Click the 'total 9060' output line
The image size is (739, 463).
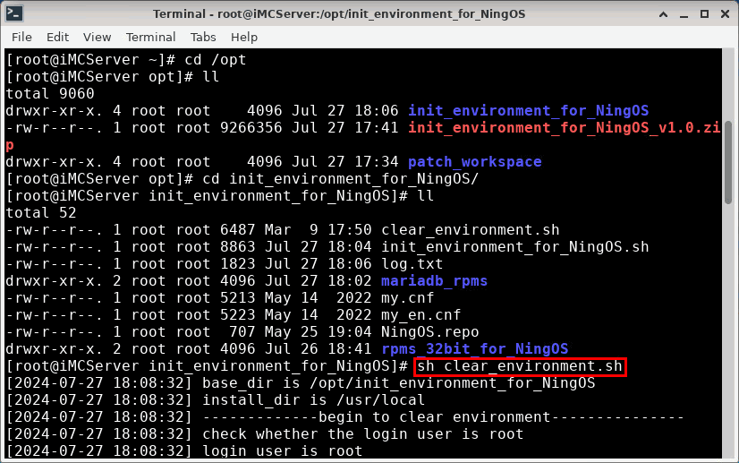50,94
